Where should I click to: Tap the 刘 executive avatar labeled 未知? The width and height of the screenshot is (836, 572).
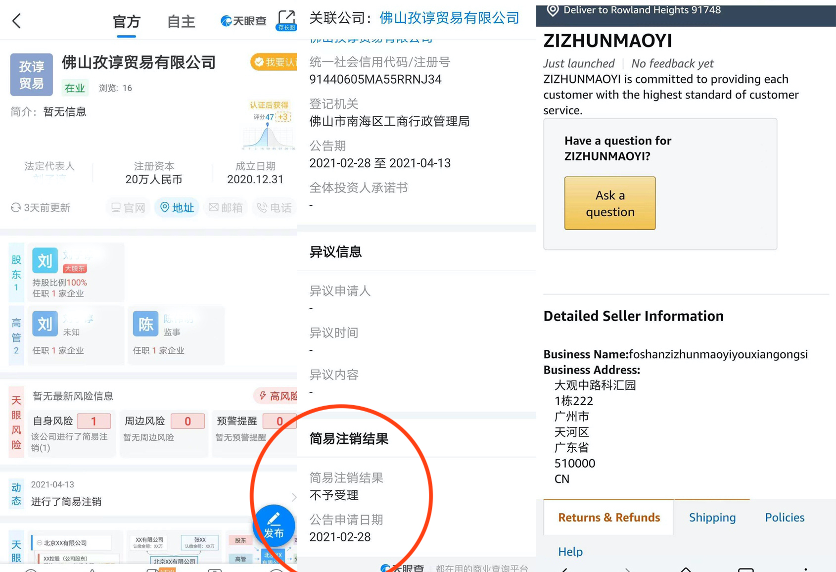pyautogui.click(x=45, y=324)
